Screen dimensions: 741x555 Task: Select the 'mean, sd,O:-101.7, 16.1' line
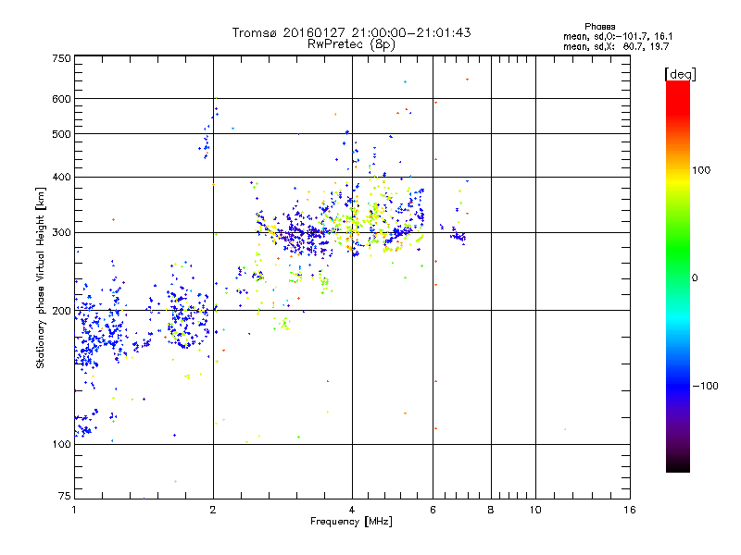(x=618, y=36)
